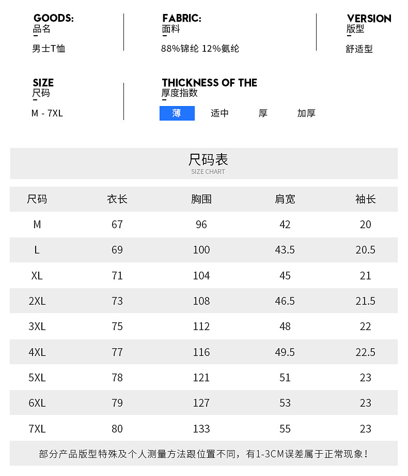
Task: Select the 7XL size row label
Action: coord(37,429)
